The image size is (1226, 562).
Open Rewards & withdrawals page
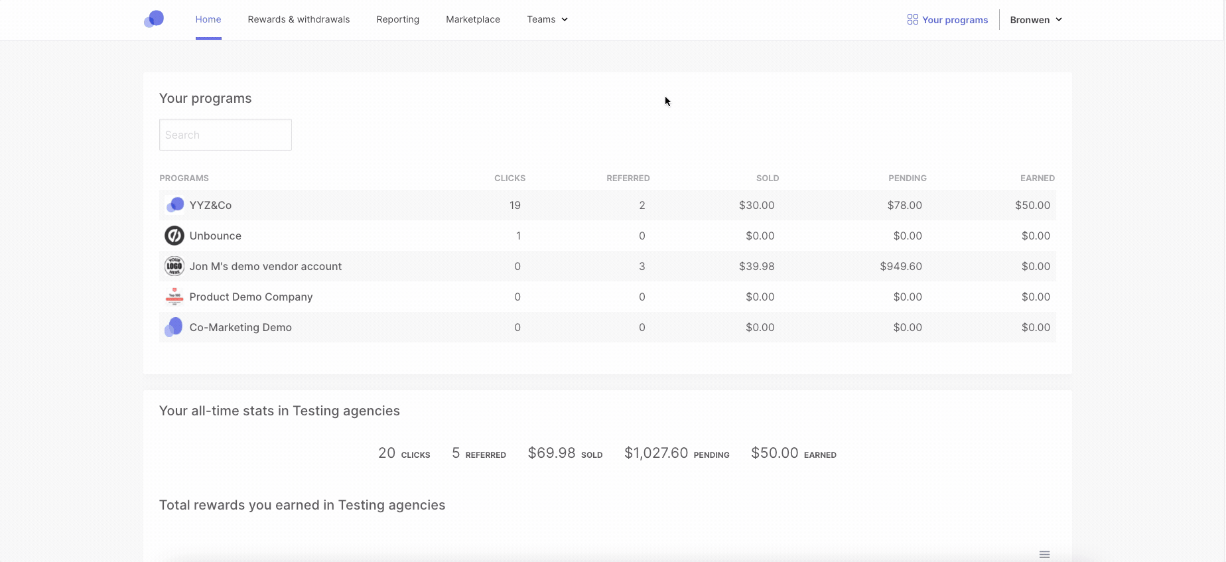(x=299, y=19)
